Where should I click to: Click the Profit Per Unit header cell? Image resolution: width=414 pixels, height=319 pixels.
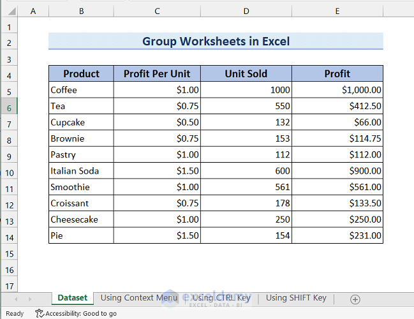coord(157,73)
